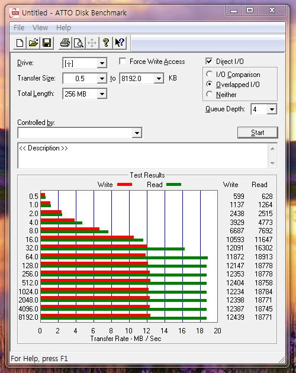Image resolution: width=296 pixels, height=373 pixels.
Task: Click the read value 18784
Action: coord(263,291)
